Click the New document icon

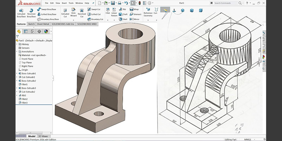coord(100,3)
